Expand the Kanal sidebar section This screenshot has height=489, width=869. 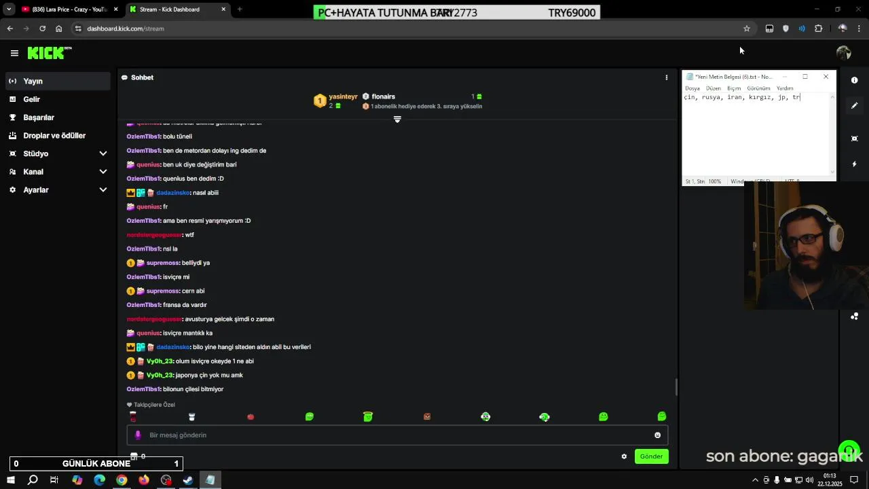(58, 172)
